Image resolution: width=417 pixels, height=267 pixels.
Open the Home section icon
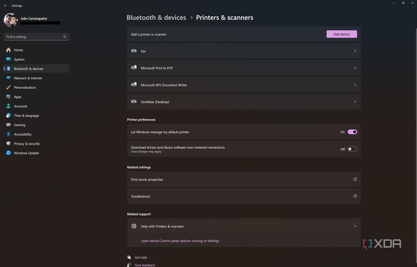(9, 50)
